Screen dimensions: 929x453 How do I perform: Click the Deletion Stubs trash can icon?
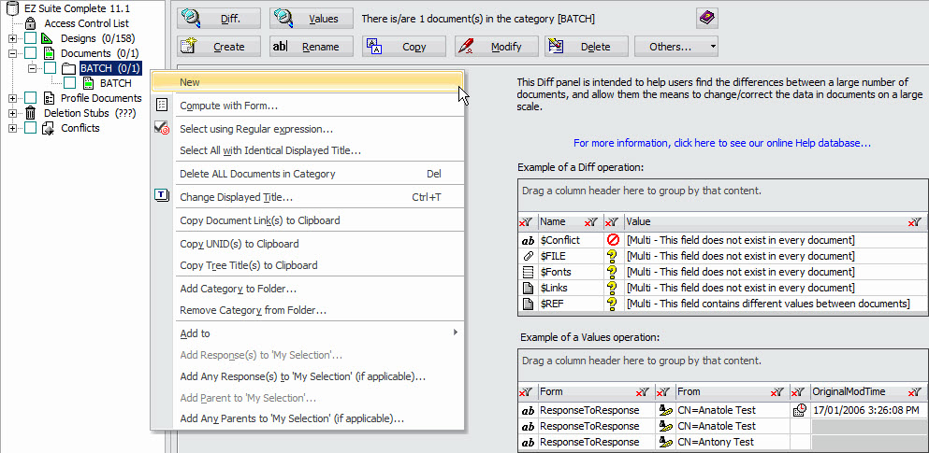pyautogui.click(x=30, y=113)
